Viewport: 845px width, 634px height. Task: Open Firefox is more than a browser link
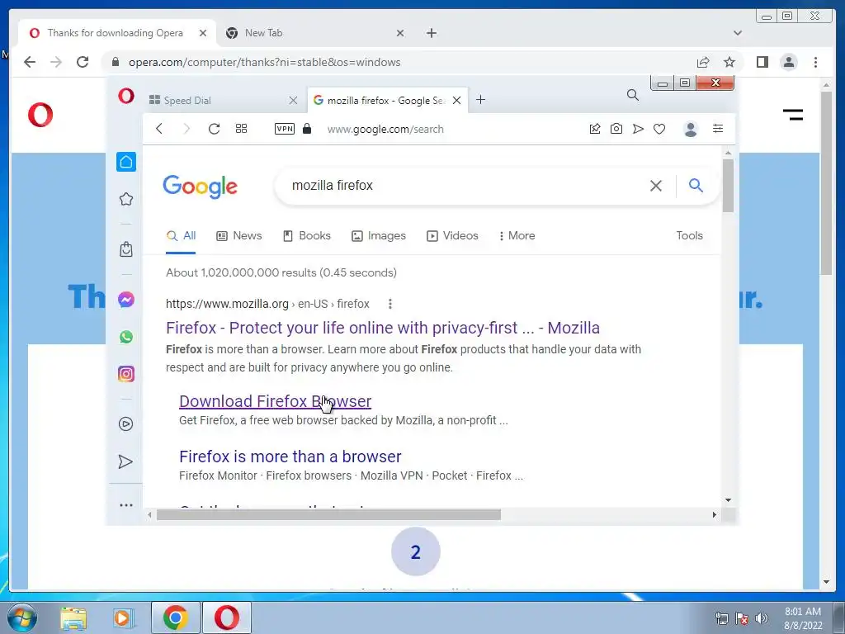[290, 457]
